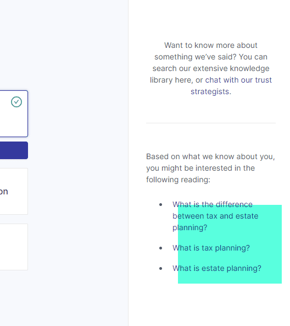Click the teal highlighted overlay rectangle
290x326 pixels.
tap(230, 244)
